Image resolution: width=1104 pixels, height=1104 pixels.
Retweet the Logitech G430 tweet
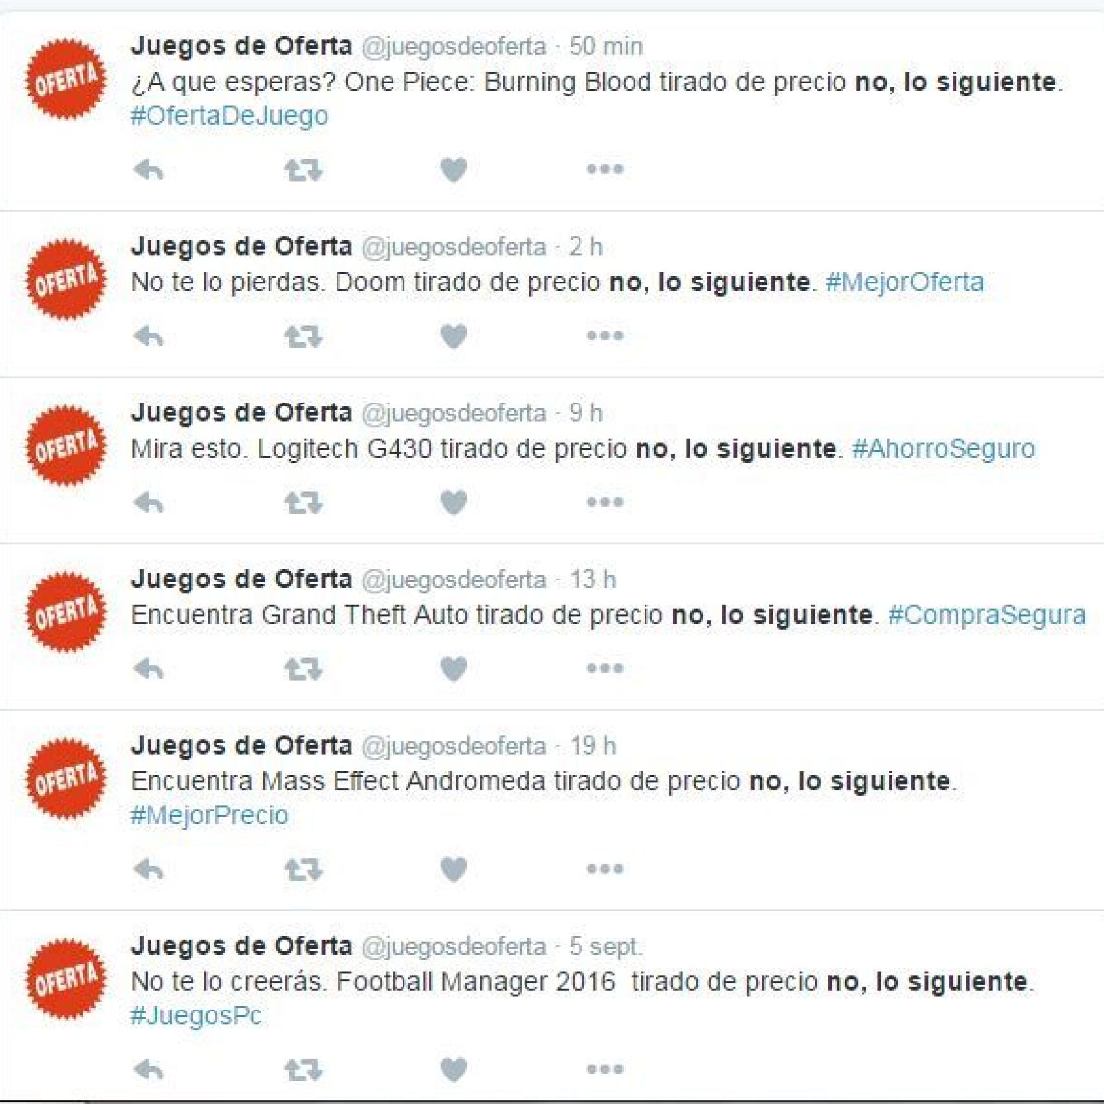[304, 503]
